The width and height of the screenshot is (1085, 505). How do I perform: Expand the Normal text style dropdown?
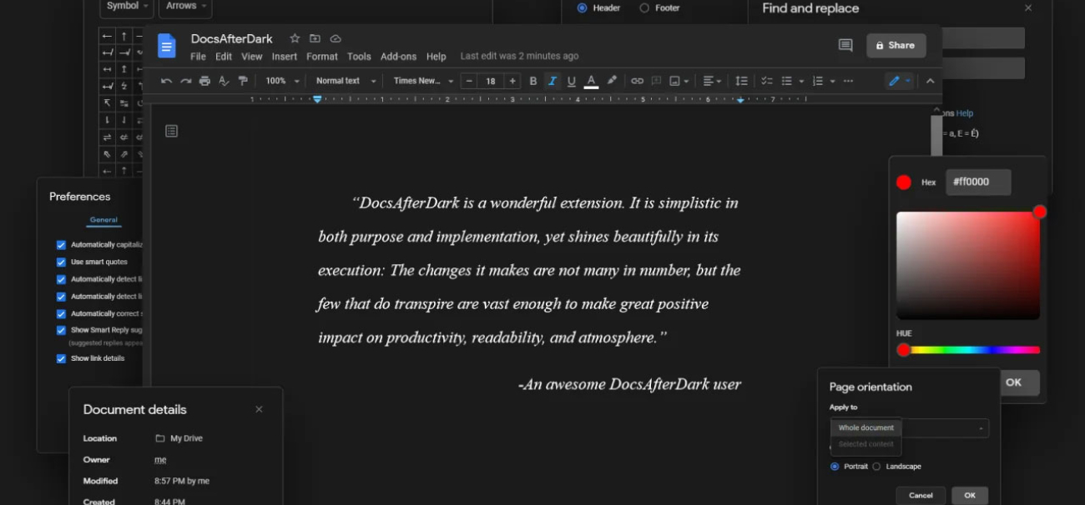point(346,81)
